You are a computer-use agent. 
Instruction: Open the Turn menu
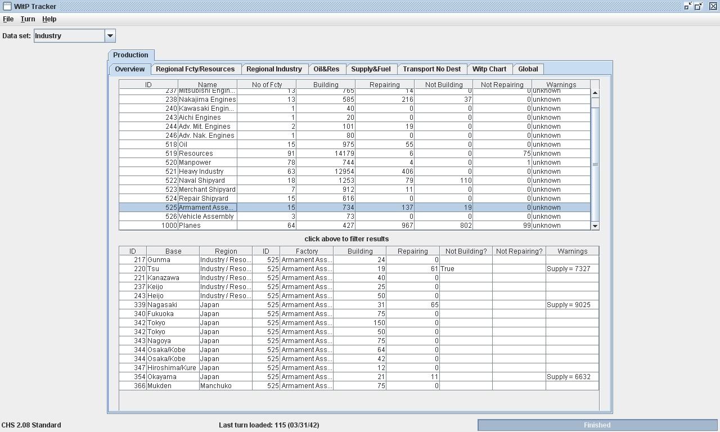28,19
